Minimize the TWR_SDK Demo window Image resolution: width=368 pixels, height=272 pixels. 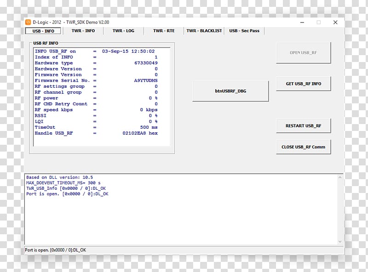302,22
